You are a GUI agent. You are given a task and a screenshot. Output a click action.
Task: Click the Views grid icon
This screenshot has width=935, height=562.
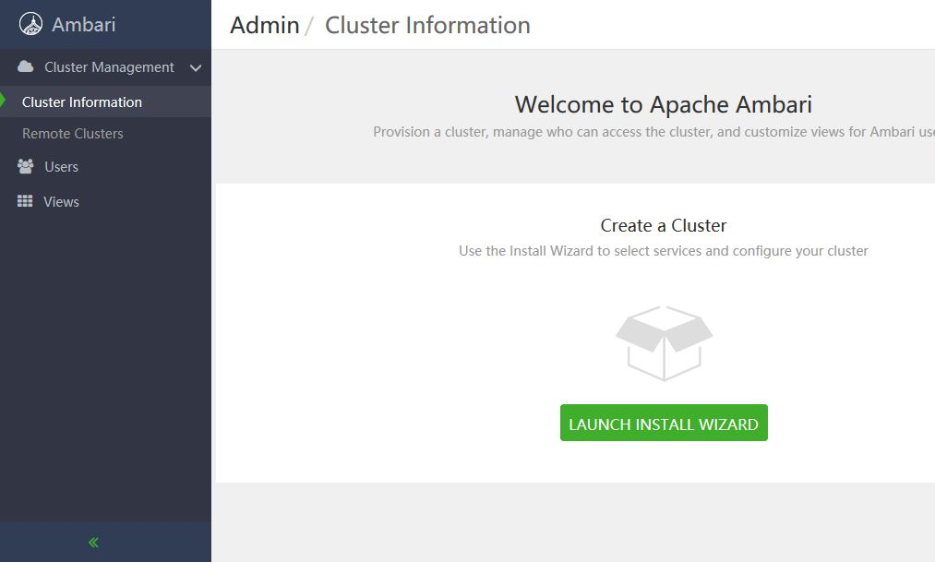coord(25,201)
